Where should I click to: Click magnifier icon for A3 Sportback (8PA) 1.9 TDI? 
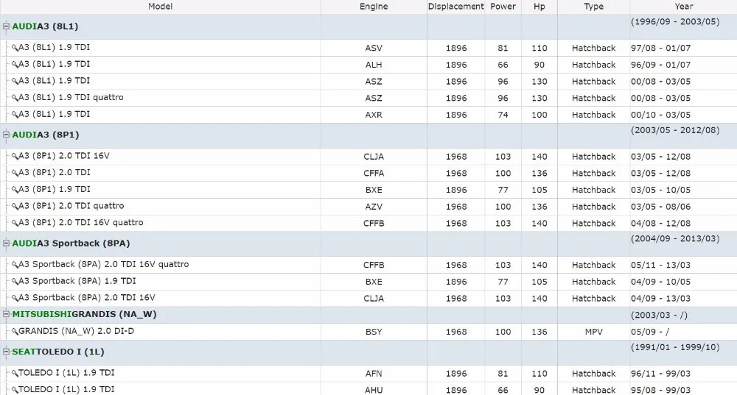15,282
